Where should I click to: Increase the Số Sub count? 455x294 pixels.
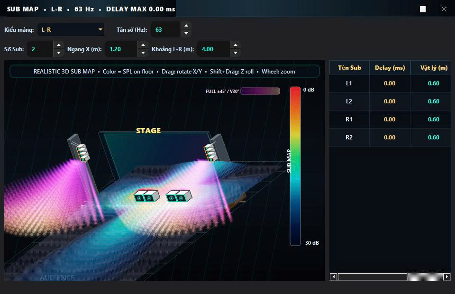click(59, 45)
